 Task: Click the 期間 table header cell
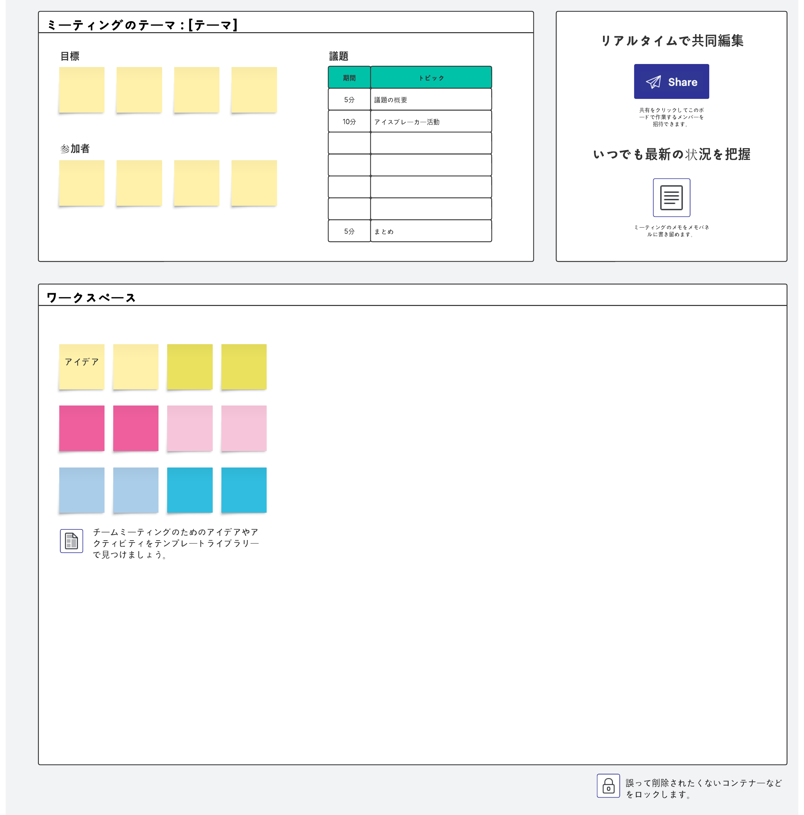[x=349, y=78]
